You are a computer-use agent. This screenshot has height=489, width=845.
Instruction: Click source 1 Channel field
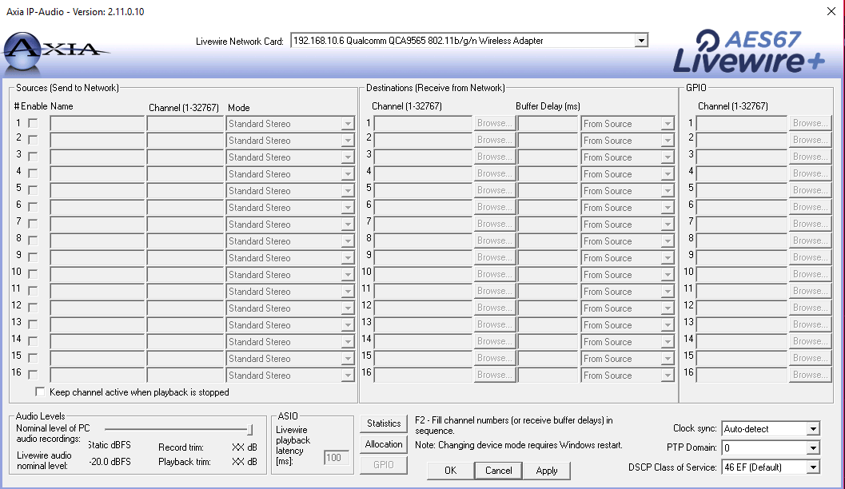pos(185,124)
